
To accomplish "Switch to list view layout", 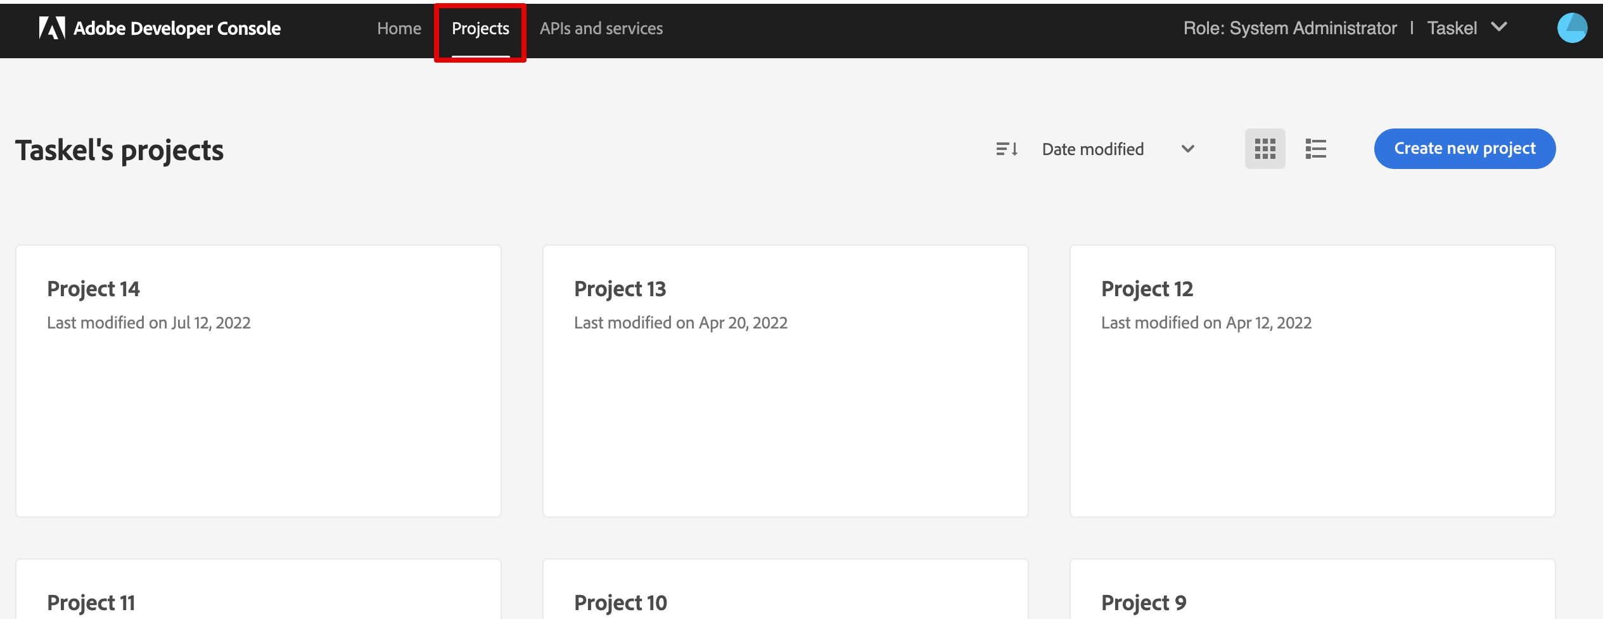I will tap(1315, 149).
